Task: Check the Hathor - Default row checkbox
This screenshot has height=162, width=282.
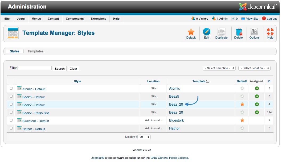Action: tap(11, 128)
